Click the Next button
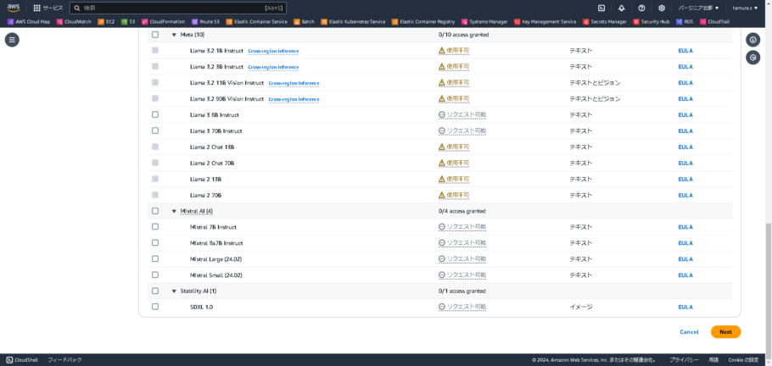Viewport: 772px width, 366px height. pos(725,332)
